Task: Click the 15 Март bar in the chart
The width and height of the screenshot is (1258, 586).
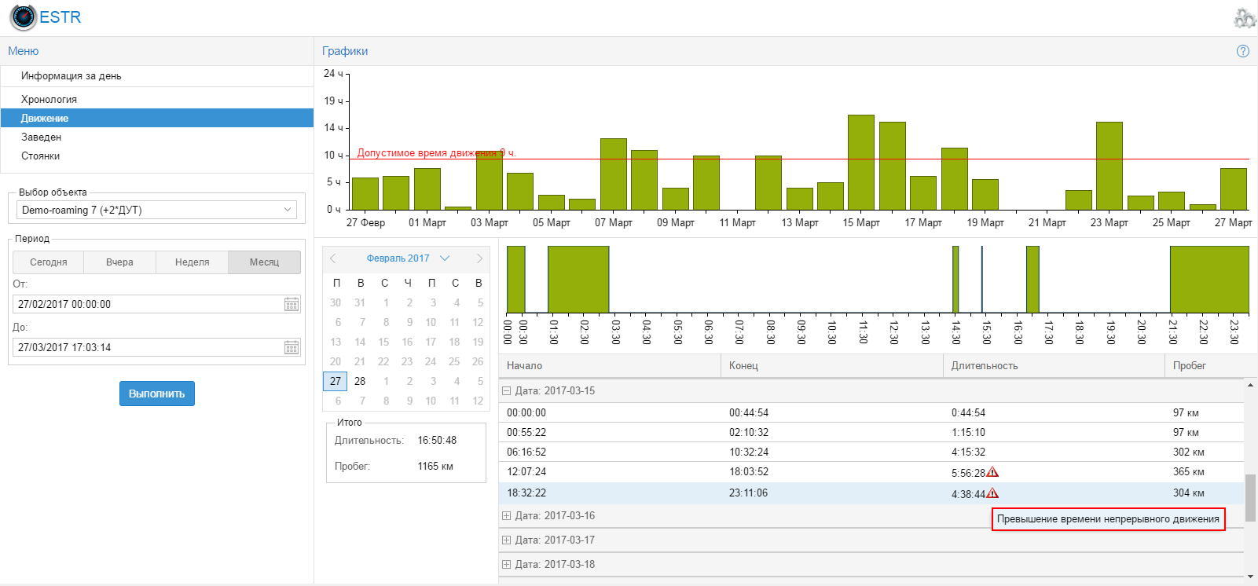Action: click(x=860, y=162)
